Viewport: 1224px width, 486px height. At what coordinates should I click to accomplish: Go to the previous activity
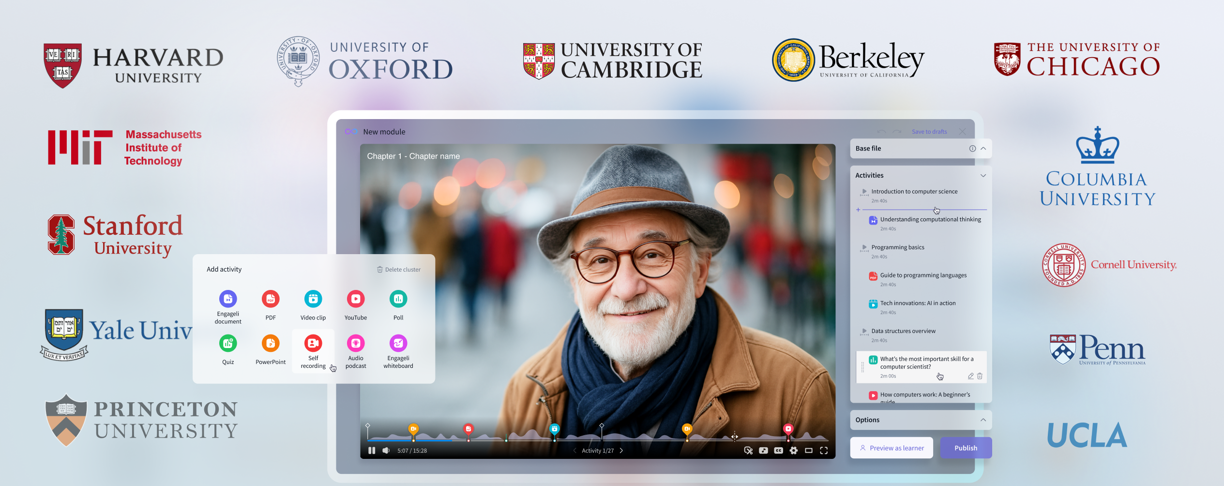coord(574,451)
